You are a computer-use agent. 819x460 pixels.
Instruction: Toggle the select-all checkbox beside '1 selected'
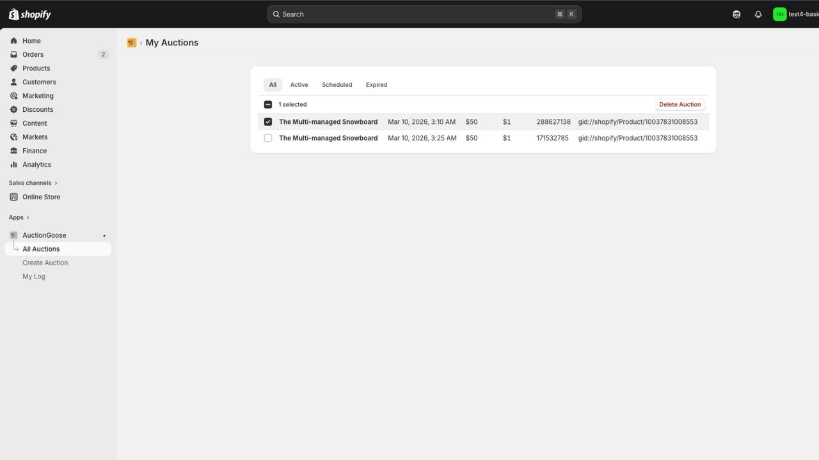point(268,104)
